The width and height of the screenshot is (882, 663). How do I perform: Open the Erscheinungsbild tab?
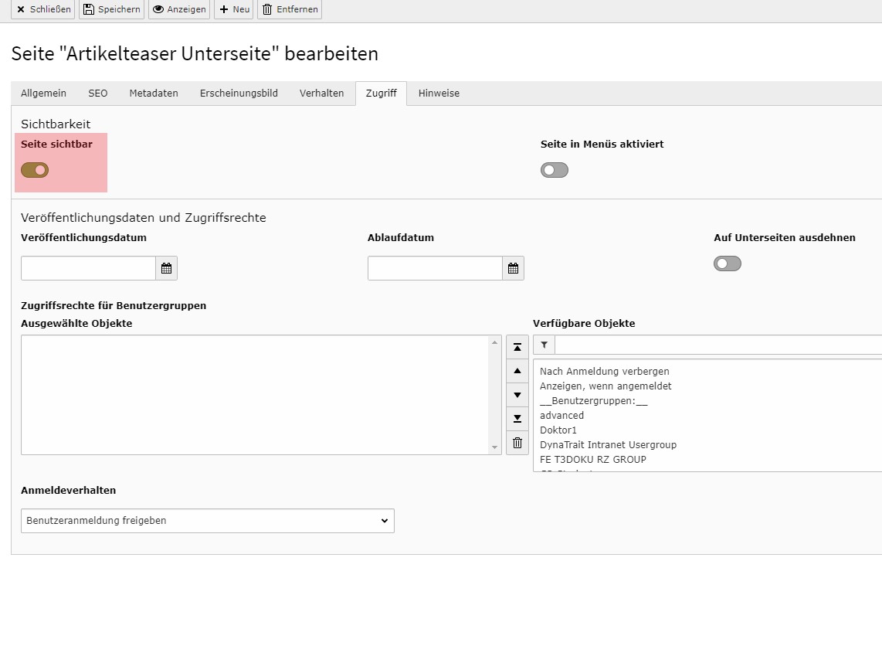click(x=239, y=93)
